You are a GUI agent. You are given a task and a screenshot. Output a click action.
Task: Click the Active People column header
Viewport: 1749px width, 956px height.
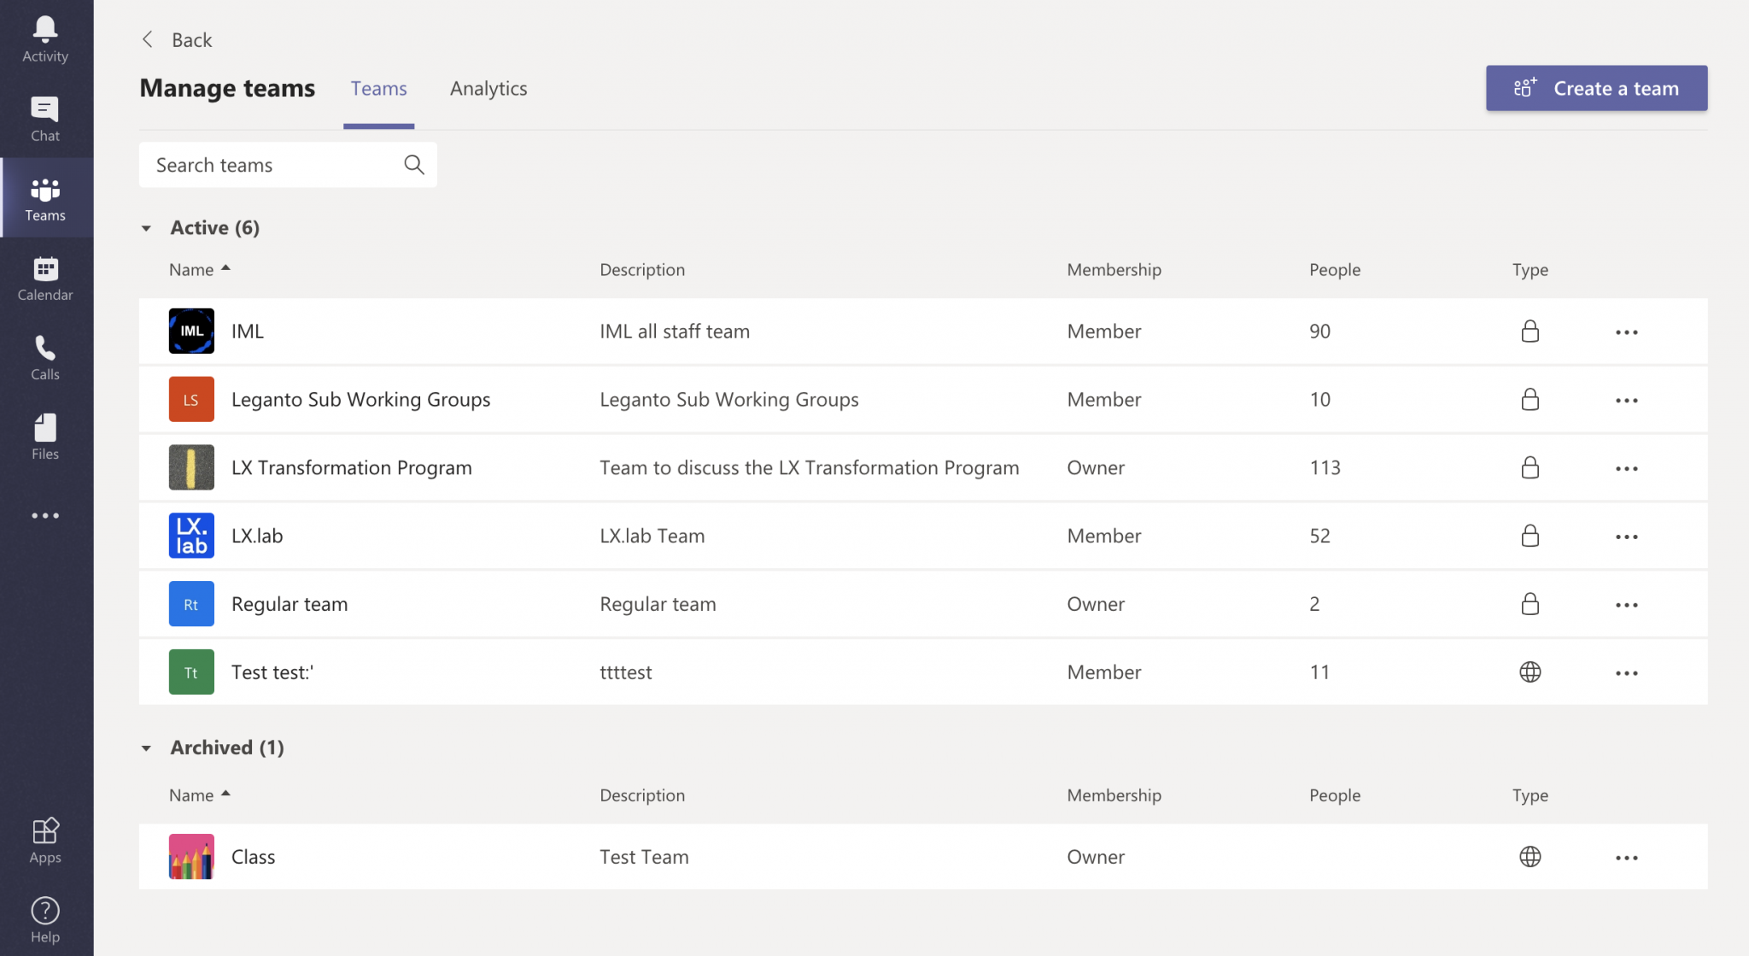point(1335,270)
